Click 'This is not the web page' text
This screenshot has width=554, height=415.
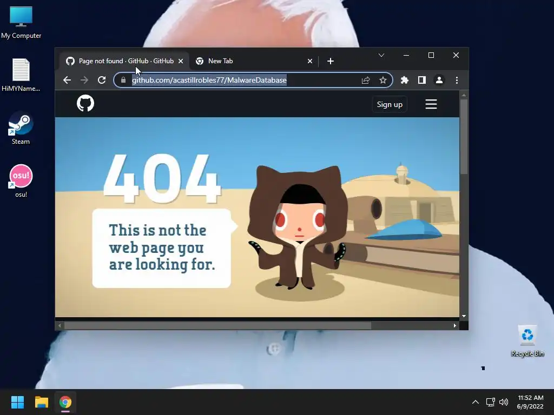(162, 247)
